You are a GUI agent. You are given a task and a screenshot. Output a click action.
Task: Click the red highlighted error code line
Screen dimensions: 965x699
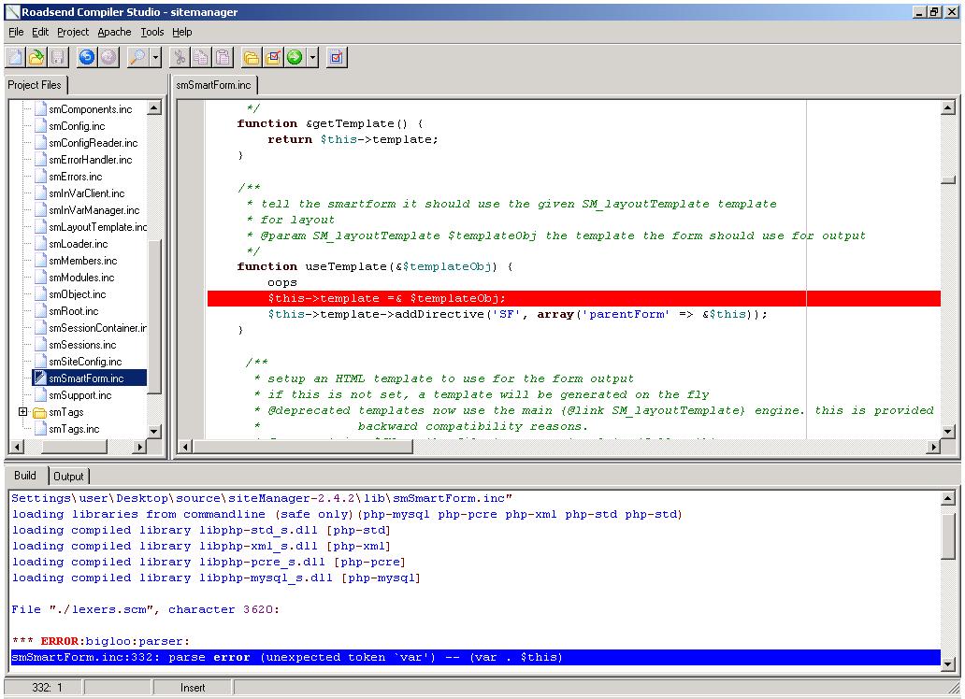click(x=573, y=298)
